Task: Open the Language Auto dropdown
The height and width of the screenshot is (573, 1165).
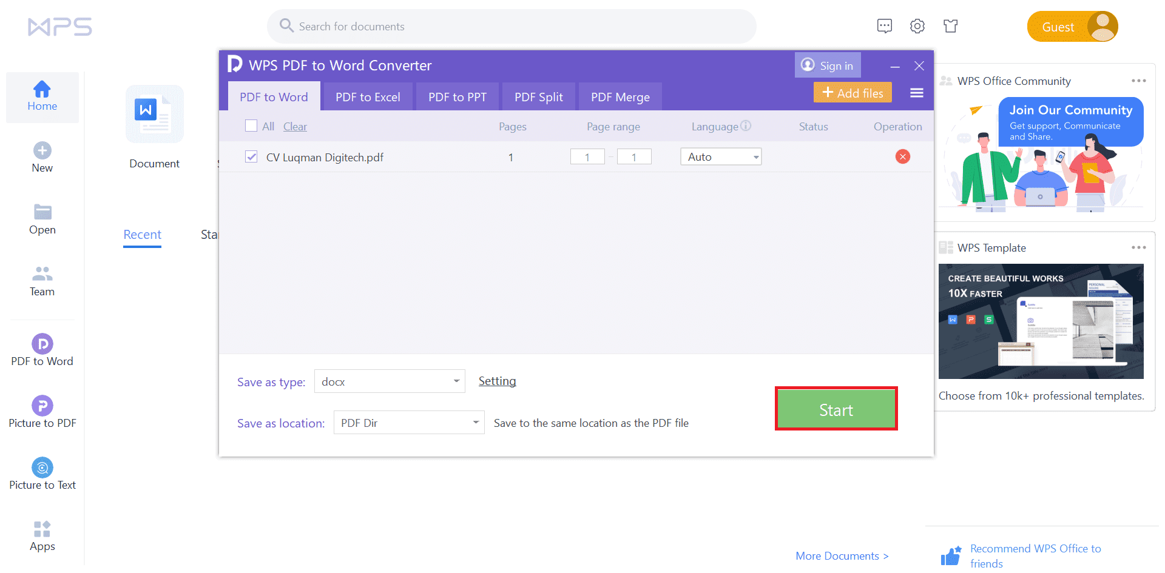Action: click(721, 156)
